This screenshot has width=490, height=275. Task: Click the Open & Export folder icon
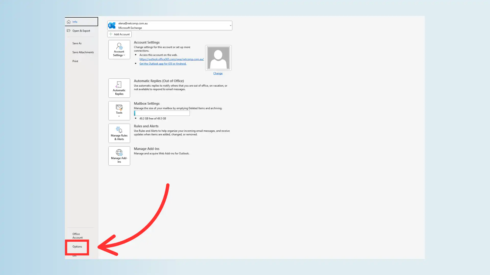coord(69,31)
